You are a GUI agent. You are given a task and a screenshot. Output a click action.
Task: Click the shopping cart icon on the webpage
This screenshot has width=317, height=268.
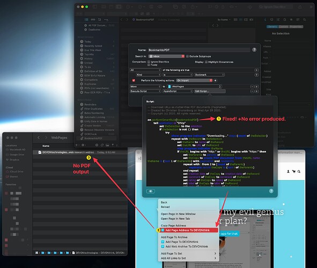pyautogui.click(x=294, y=172)
